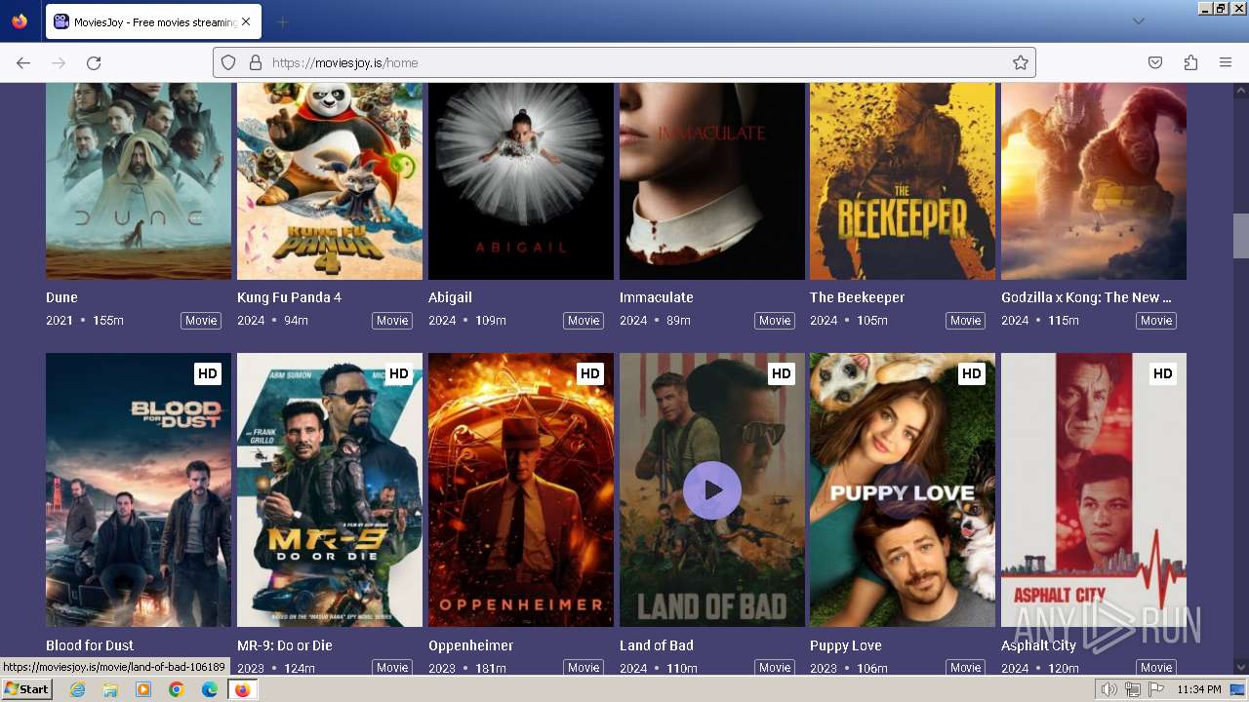Open the Abigail poster
Viewport: 1249px width, 702px height.
pyautogui.click(x=521, y=181)
